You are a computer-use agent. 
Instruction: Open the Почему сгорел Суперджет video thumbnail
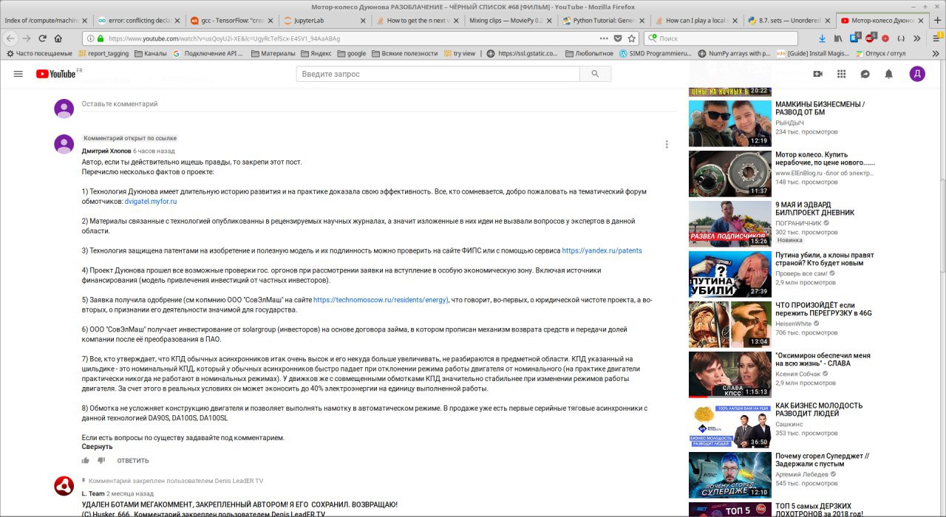[x=730, y=475]
